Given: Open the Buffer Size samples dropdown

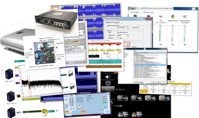Looking at the screenshot, I should click(123, 27).
